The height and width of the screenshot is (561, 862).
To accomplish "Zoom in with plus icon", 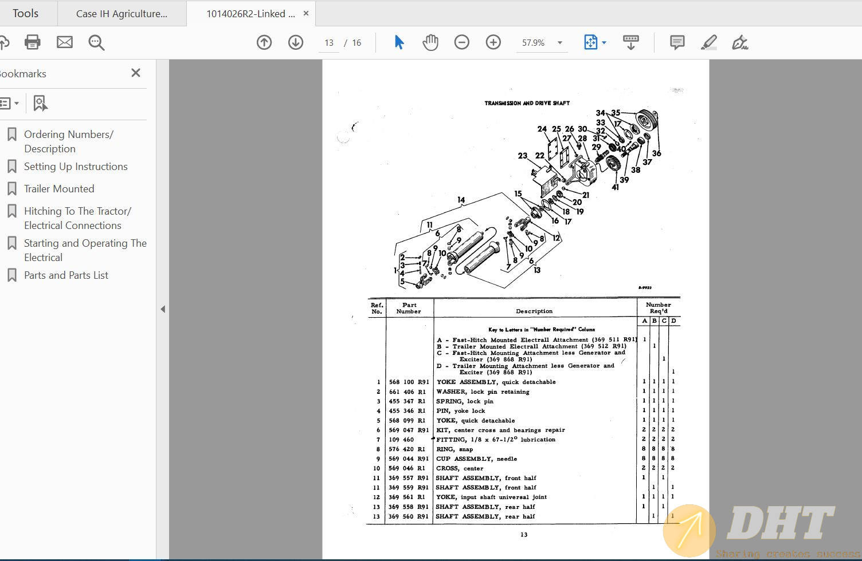I will [x=493, y=42].
